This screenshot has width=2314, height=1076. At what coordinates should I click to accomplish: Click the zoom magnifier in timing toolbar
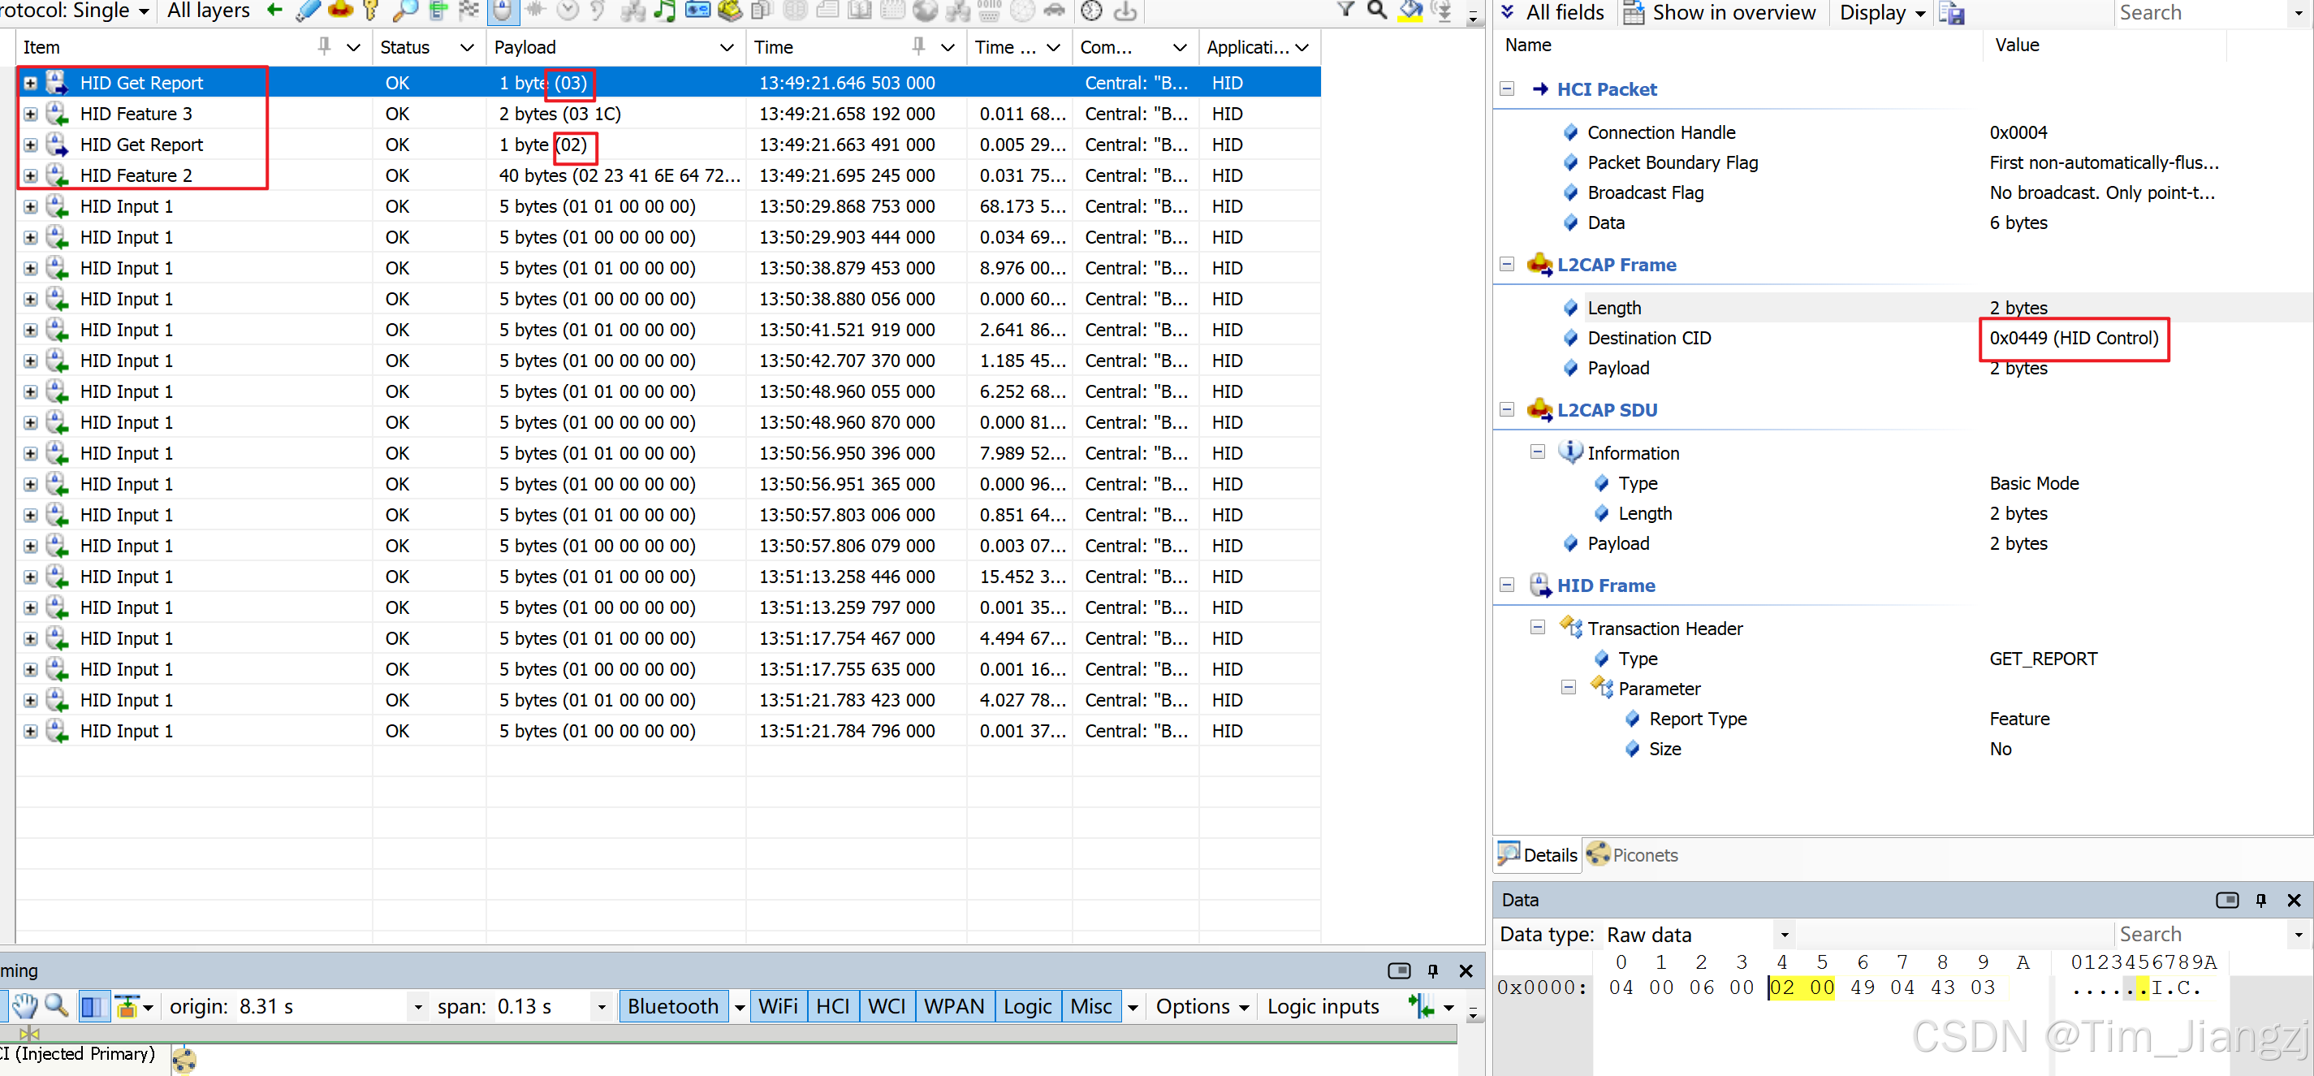pos(57,1006)
